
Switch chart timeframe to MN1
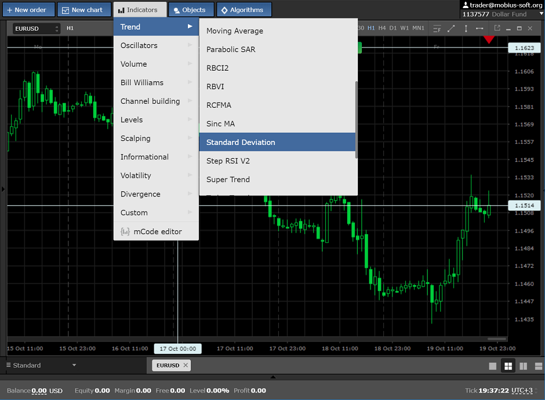coord(418,28)
